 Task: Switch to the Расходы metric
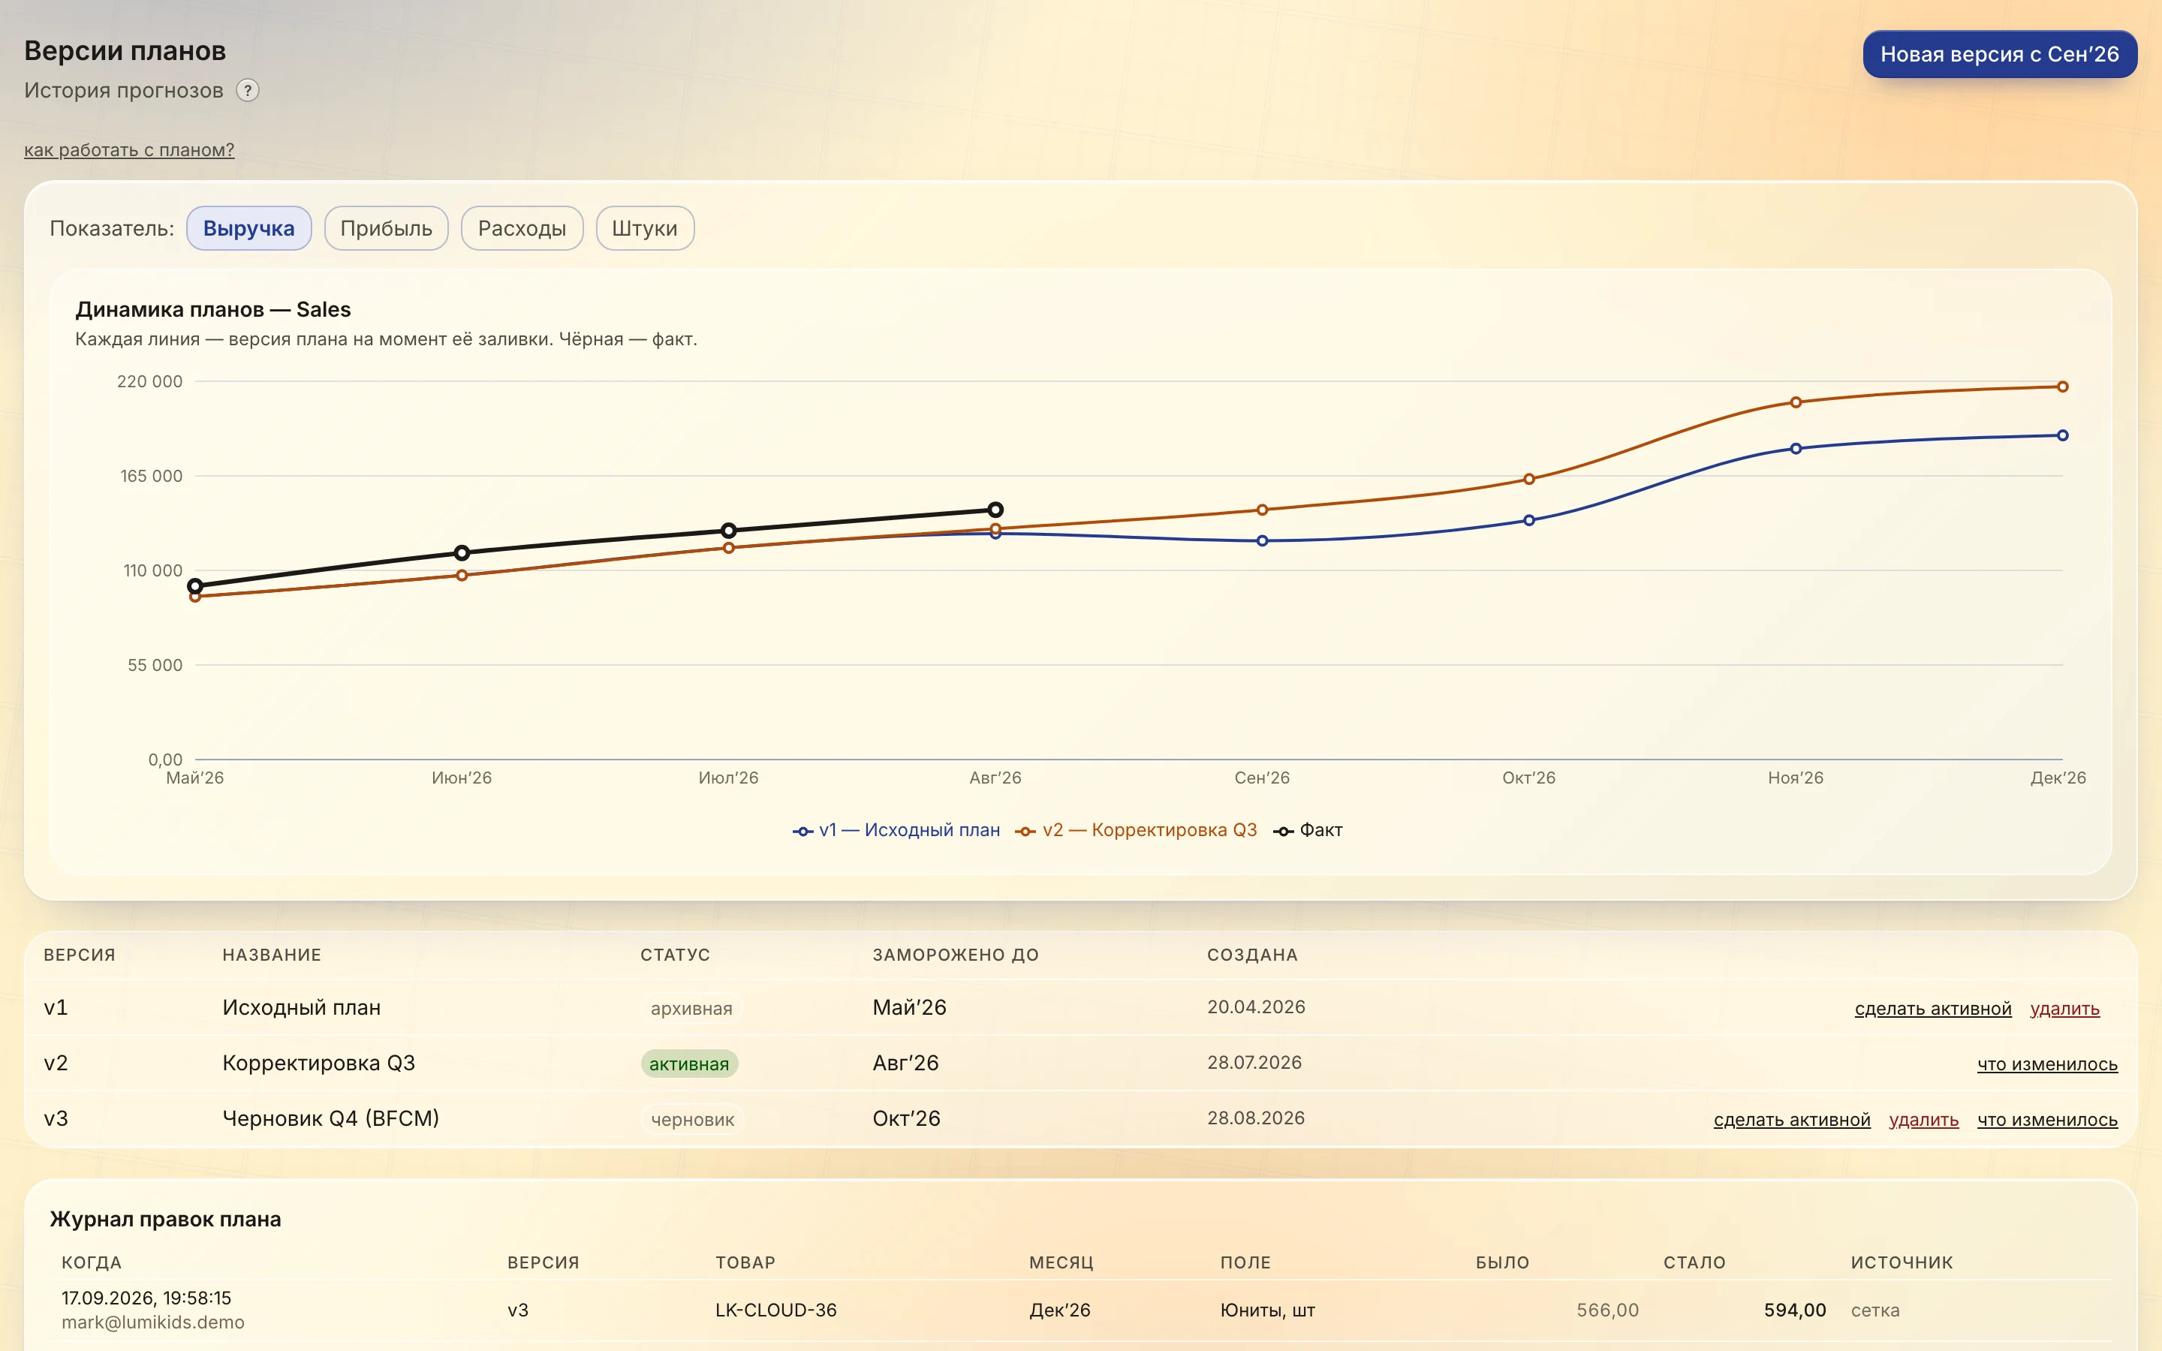pos(522,228)
